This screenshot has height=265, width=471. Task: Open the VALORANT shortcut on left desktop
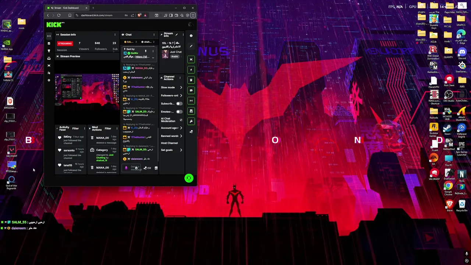(11, 151)
